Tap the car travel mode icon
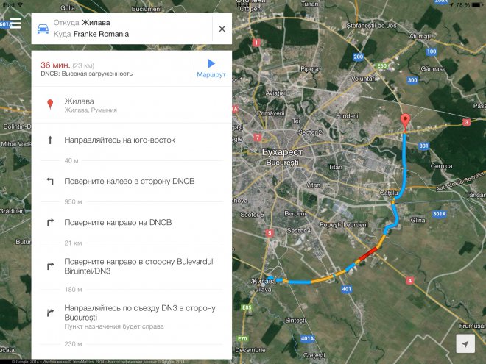Viewport: 486px width, 364px height. 43,29
